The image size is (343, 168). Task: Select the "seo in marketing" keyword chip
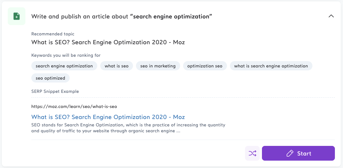pyautogui.click(x=158, y=66)
